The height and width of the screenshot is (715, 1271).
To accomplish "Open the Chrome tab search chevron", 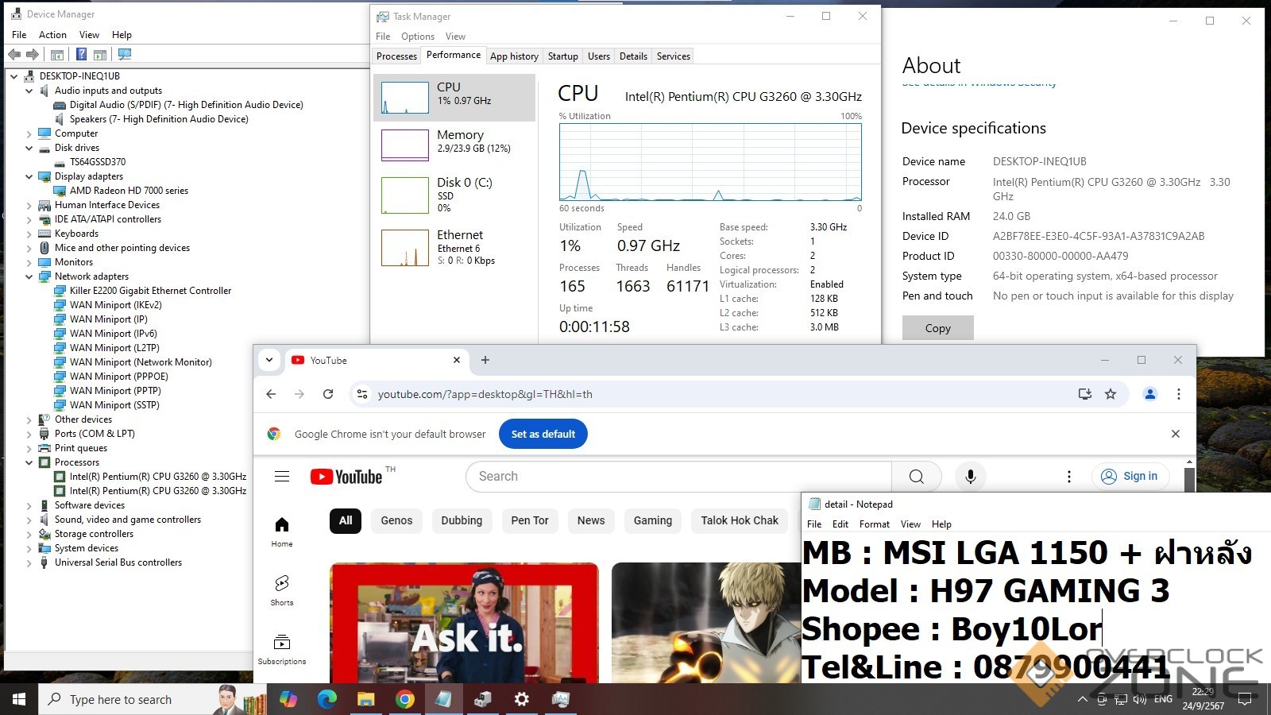I will coord(269,360).
